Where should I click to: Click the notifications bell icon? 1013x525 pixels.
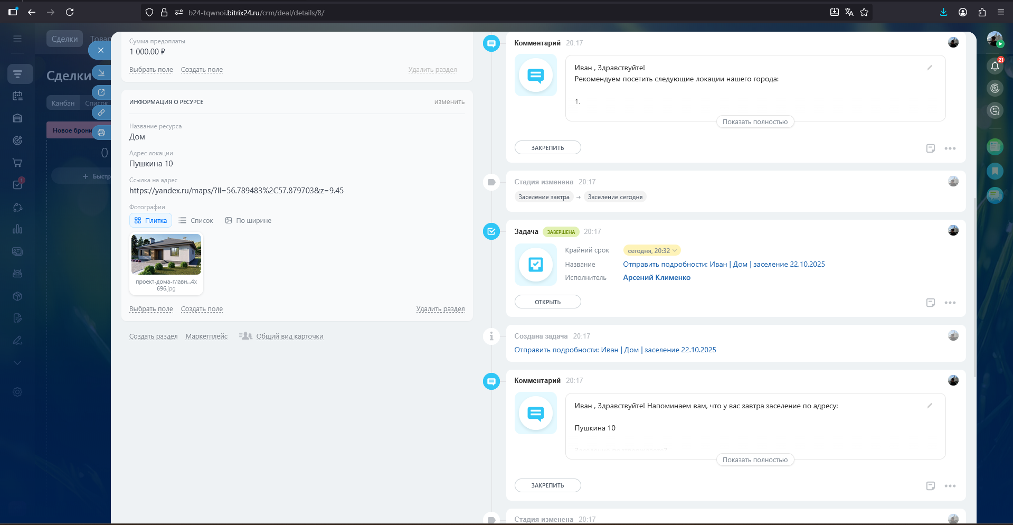point(995,66)
